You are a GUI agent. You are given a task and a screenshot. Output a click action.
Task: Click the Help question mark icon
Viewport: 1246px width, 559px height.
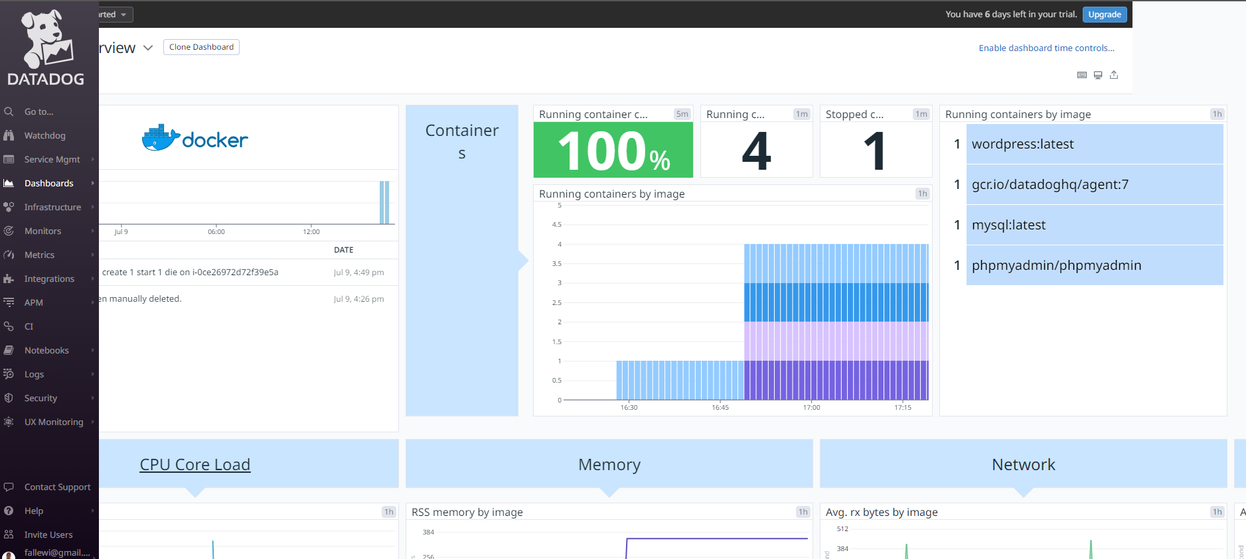pyautogui.click(x=9, y=511)
